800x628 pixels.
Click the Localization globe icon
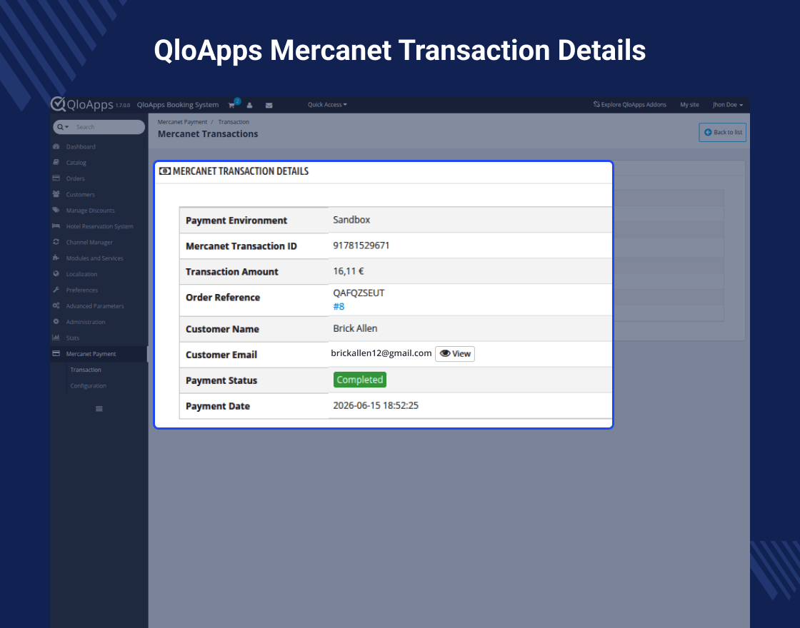(x=56, y=273)
